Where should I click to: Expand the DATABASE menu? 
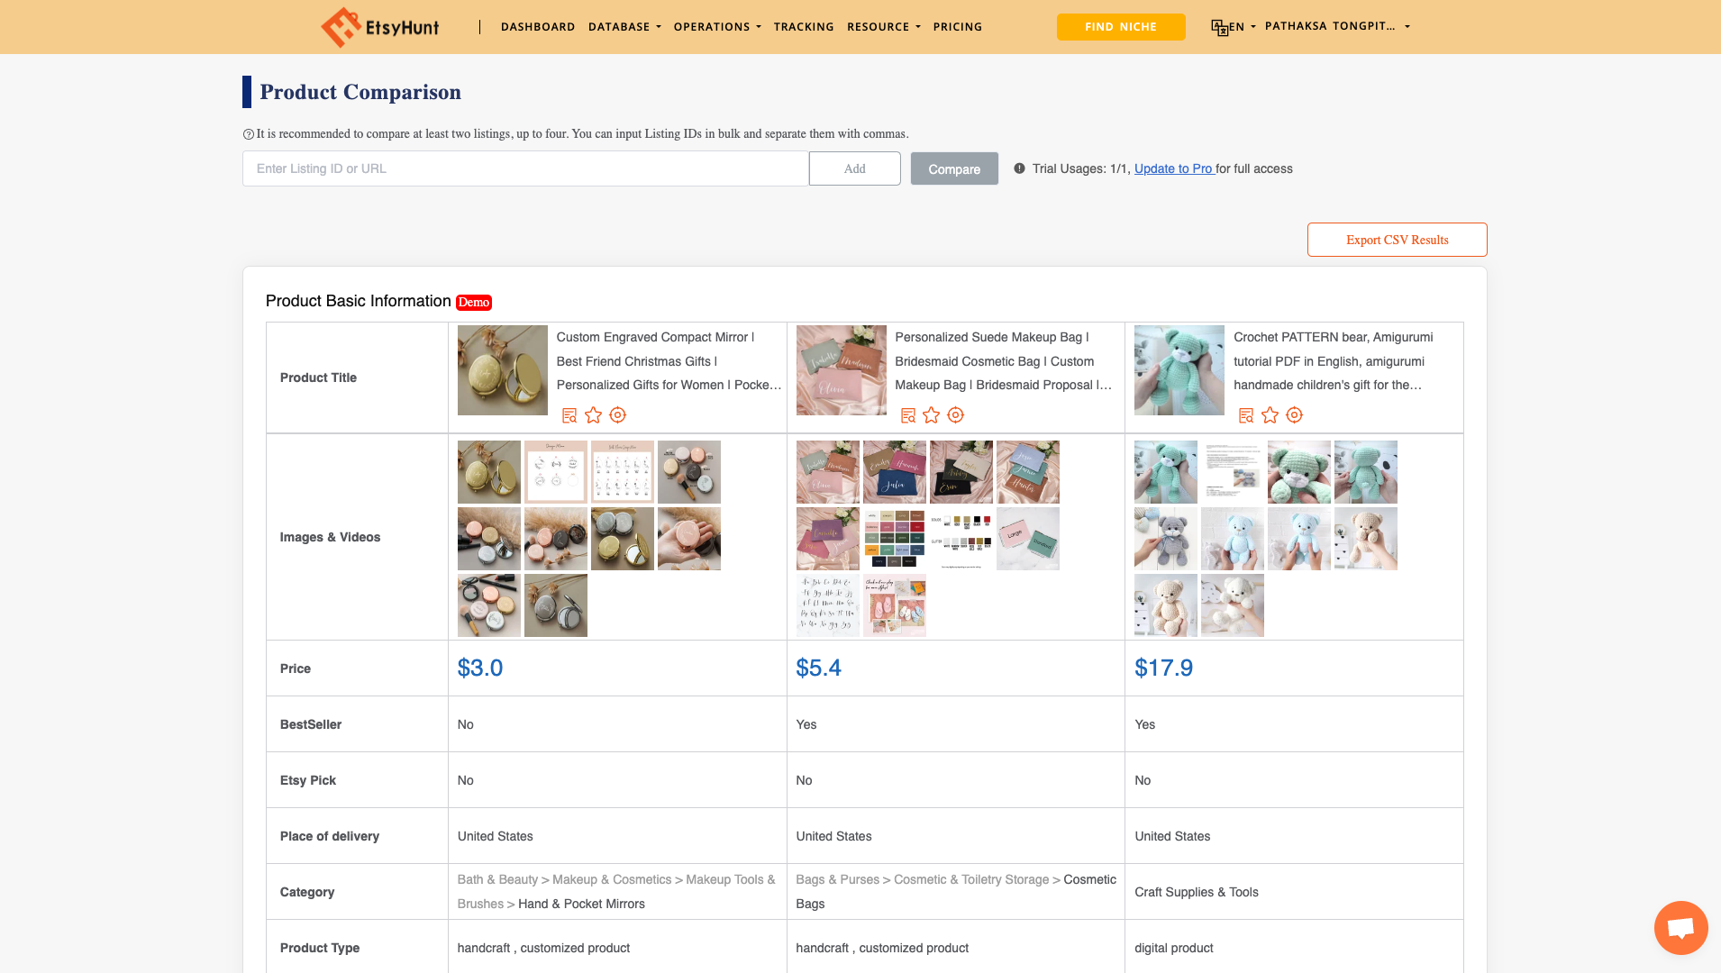pos(624,27)
